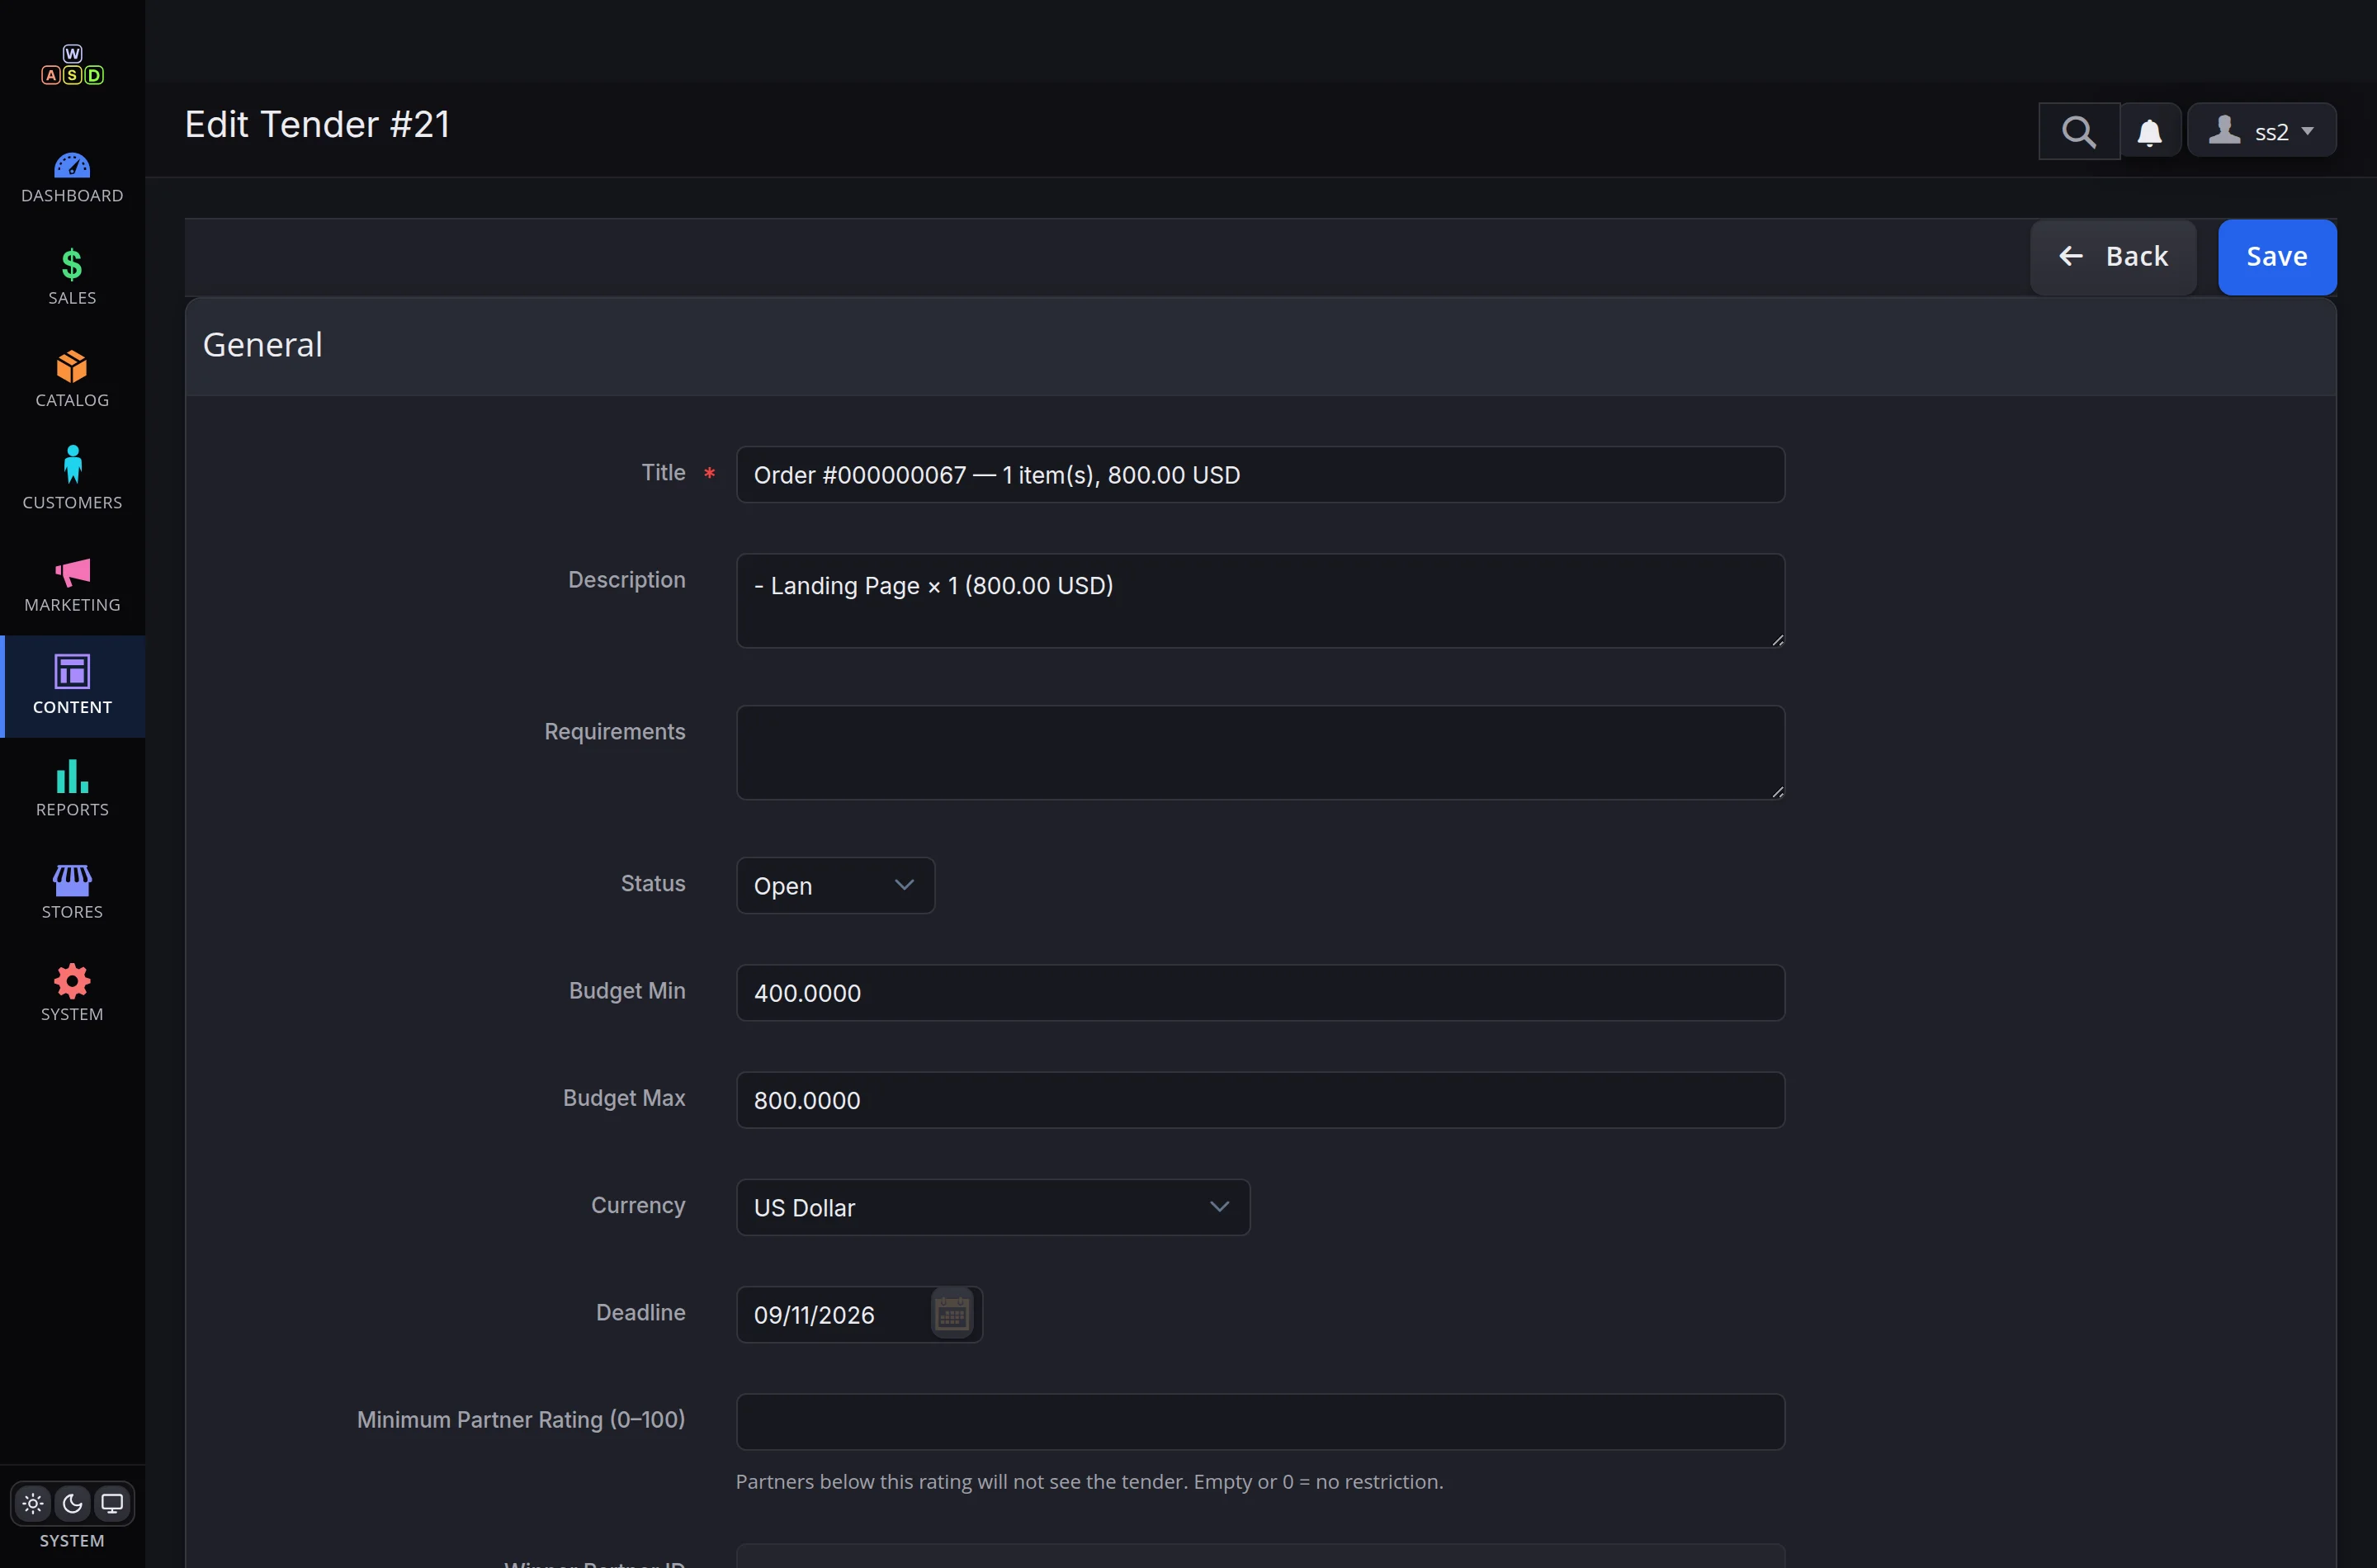Open the search magnifier icon
This screenshot has height=1568, width=2377.
pyautogui.click(x=2079, y=131)
